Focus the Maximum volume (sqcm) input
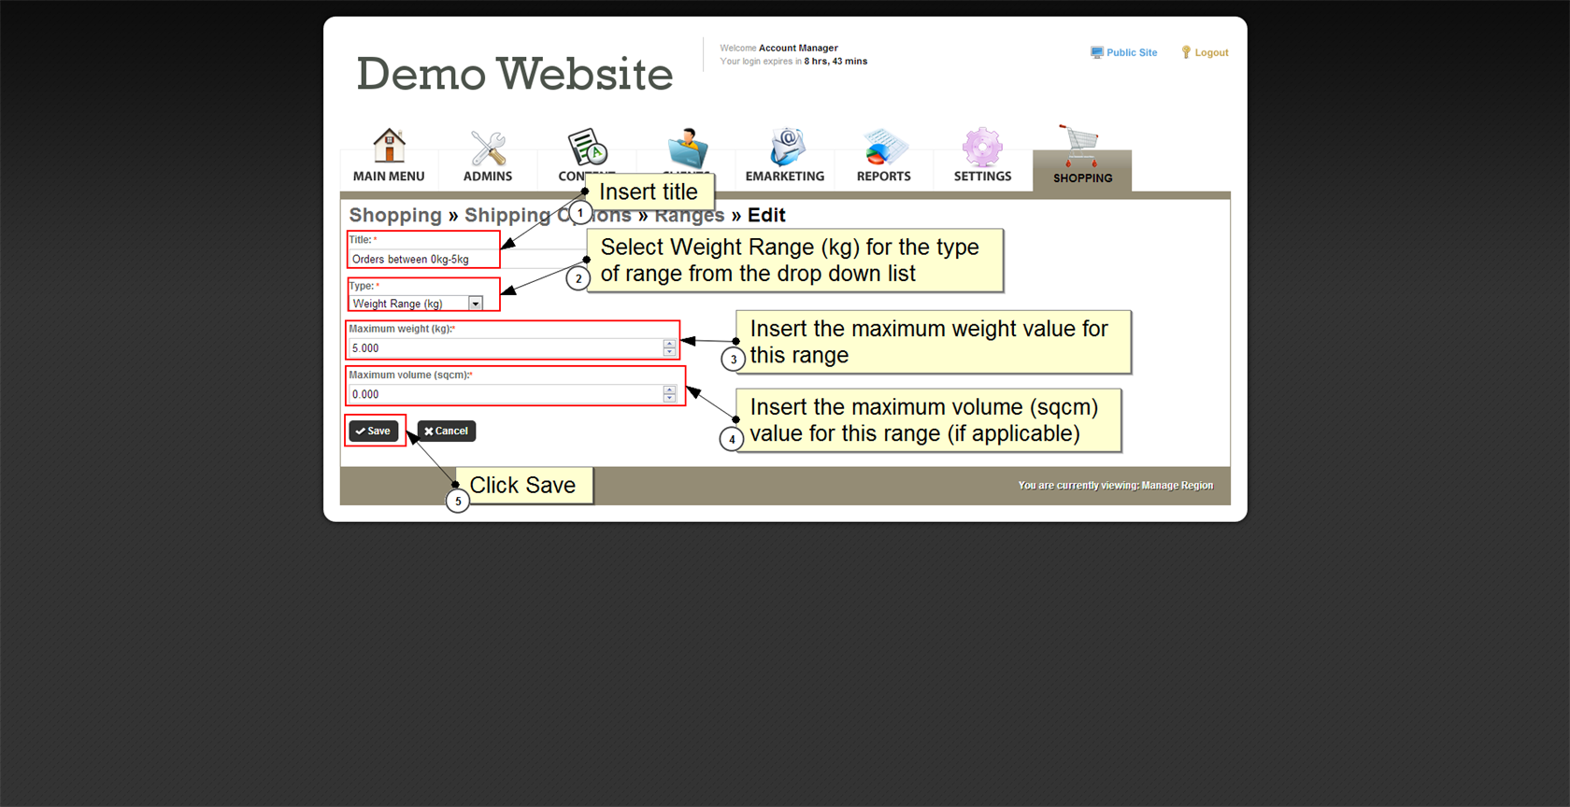This screenshot has width=1570, height=807. tap(505, 395)
